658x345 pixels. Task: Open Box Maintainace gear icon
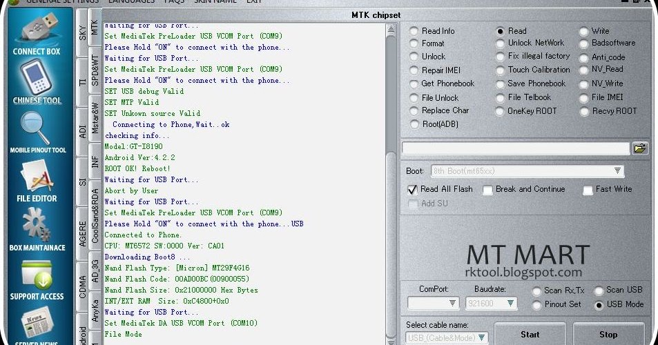click(x=37, y=230)
